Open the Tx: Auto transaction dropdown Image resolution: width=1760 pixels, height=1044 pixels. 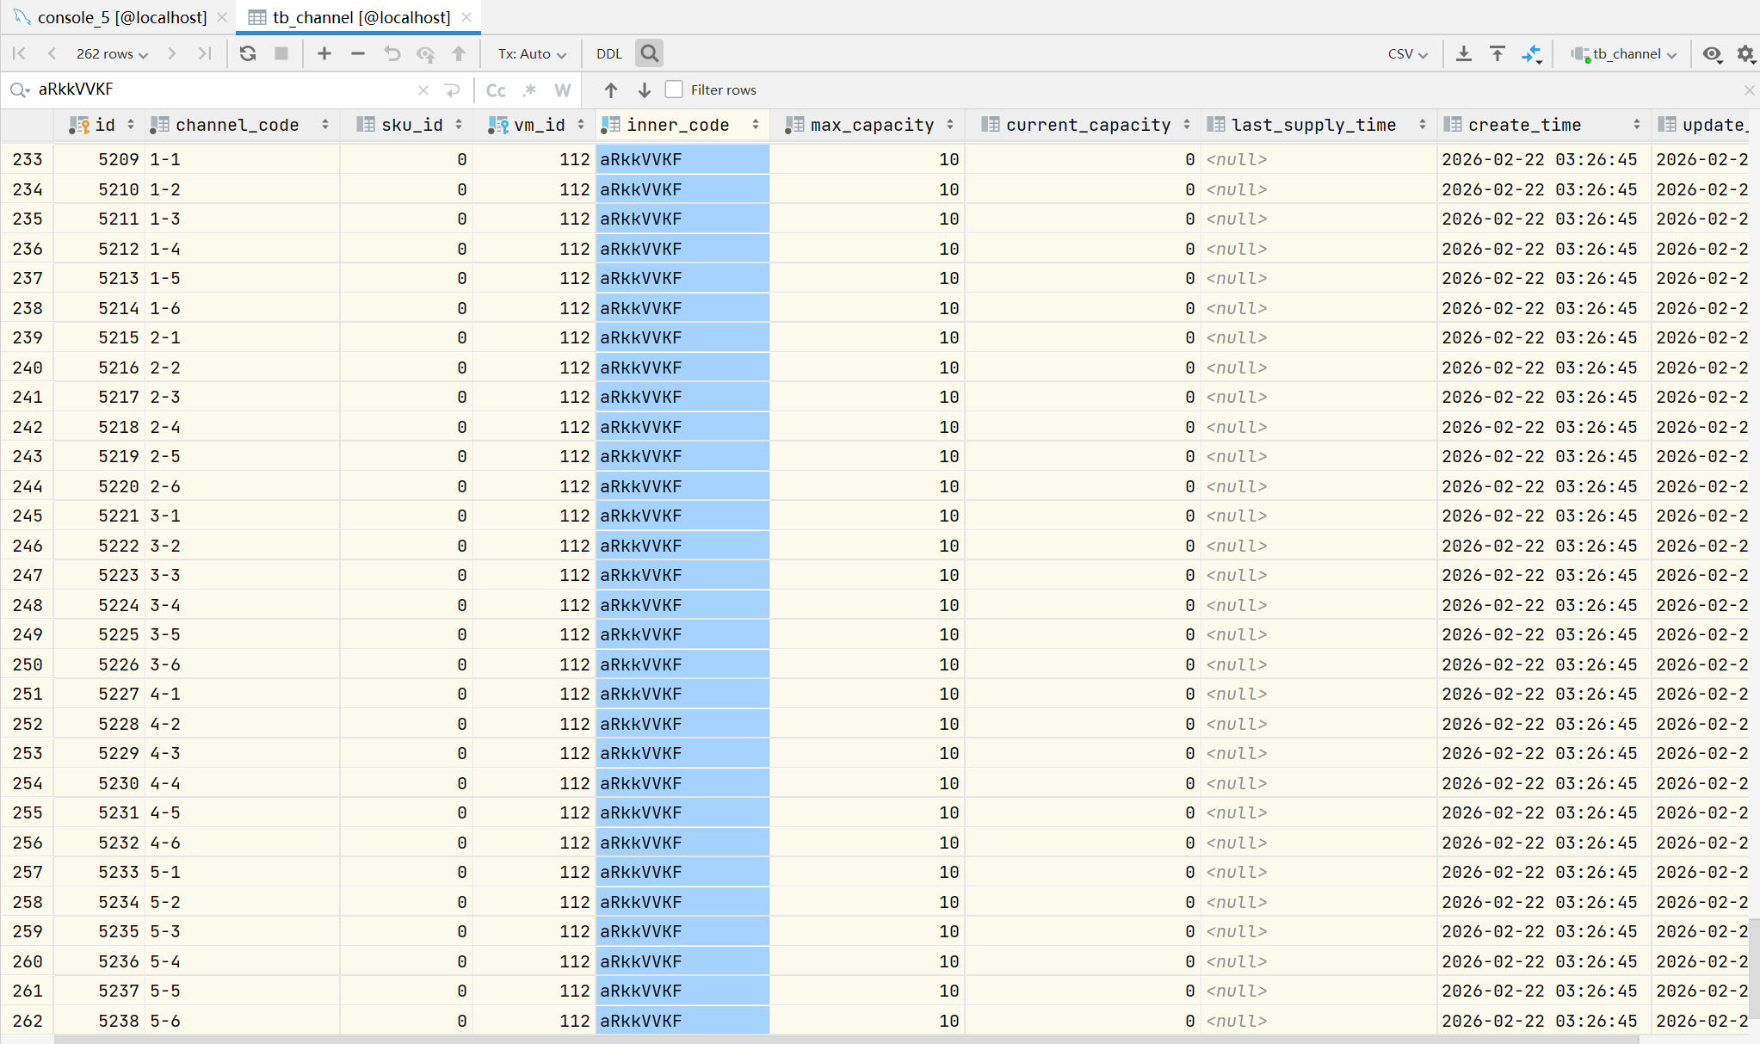point(531,53)
